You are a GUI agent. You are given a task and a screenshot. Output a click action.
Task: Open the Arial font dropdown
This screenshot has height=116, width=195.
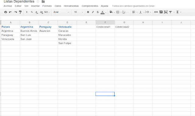pyautogui.click(x=61, y=12)
